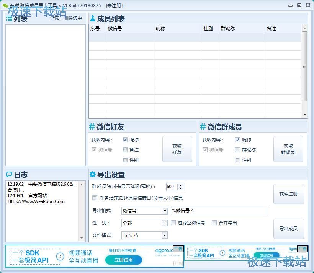Click the member list scroll down arrow
The width and height of the screenshot is (314, 273).
coord(304,115)
